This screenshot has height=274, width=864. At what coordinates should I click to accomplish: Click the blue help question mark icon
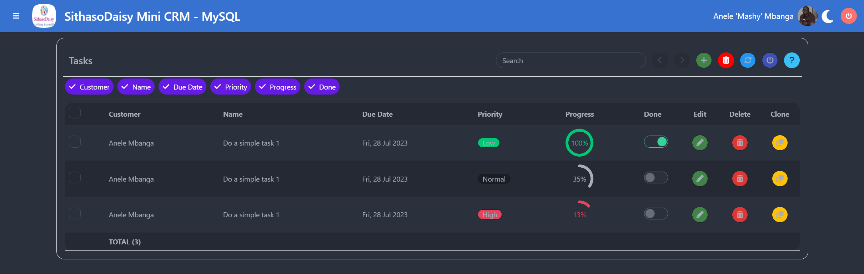[792, 60]
